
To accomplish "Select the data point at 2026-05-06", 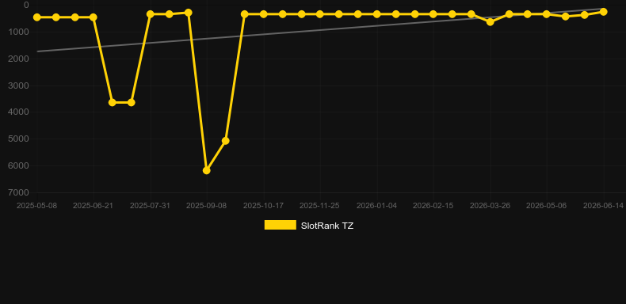I will tap(547, 14).
